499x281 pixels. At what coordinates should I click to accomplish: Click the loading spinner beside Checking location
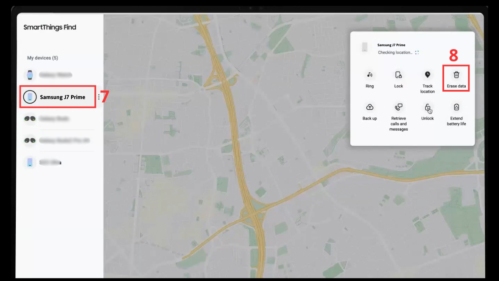click(x=417, y=52)
